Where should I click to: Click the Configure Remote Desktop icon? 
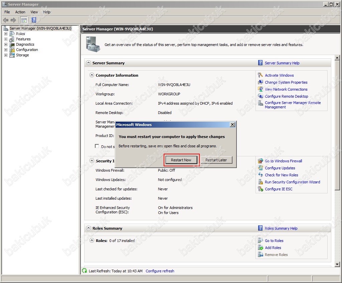[x=260, y=96]
